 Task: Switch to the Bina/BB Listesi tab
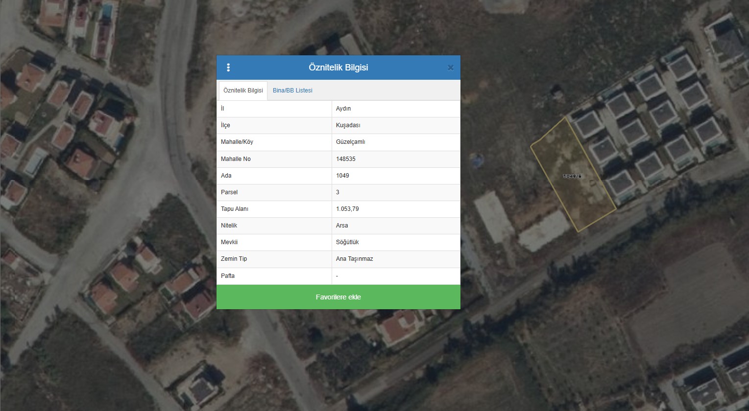pos(292,90)
